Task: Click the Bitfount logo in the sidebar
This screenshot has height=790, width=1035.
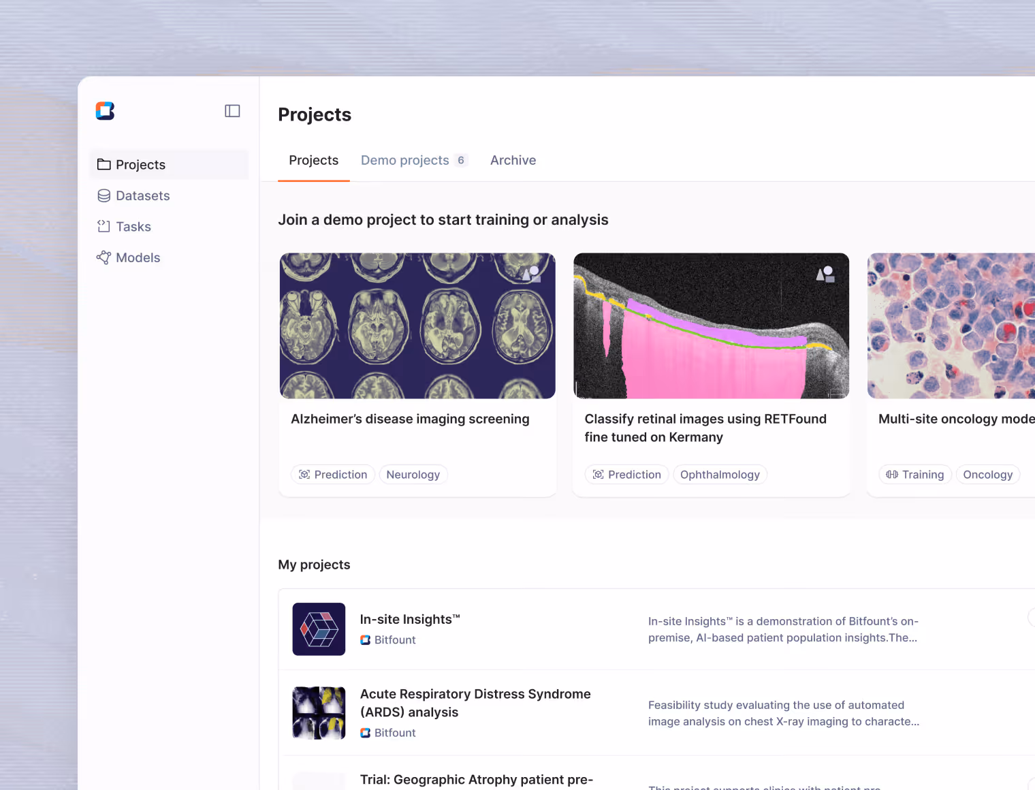Action: point(105,111)
